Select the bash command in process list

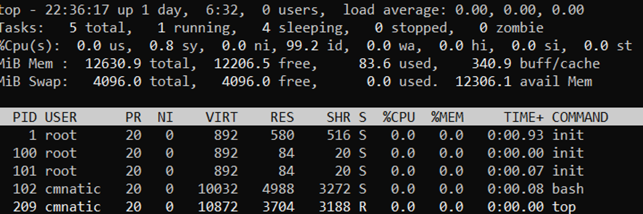[568, 189]
